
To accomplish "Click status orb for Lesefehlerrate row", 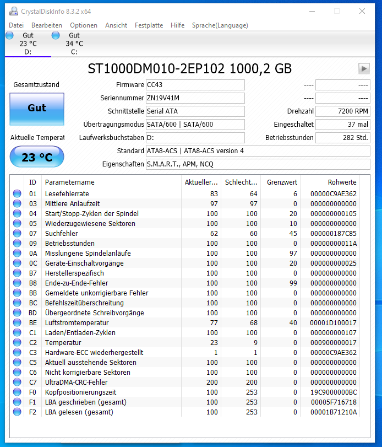I will click(17, 193).
